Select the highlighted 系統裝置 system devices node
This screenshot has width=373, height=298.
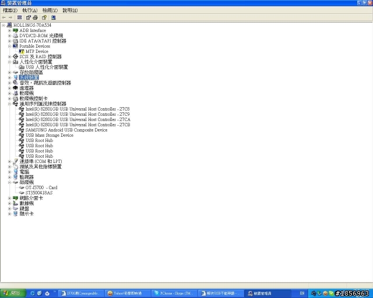(29, 78)
